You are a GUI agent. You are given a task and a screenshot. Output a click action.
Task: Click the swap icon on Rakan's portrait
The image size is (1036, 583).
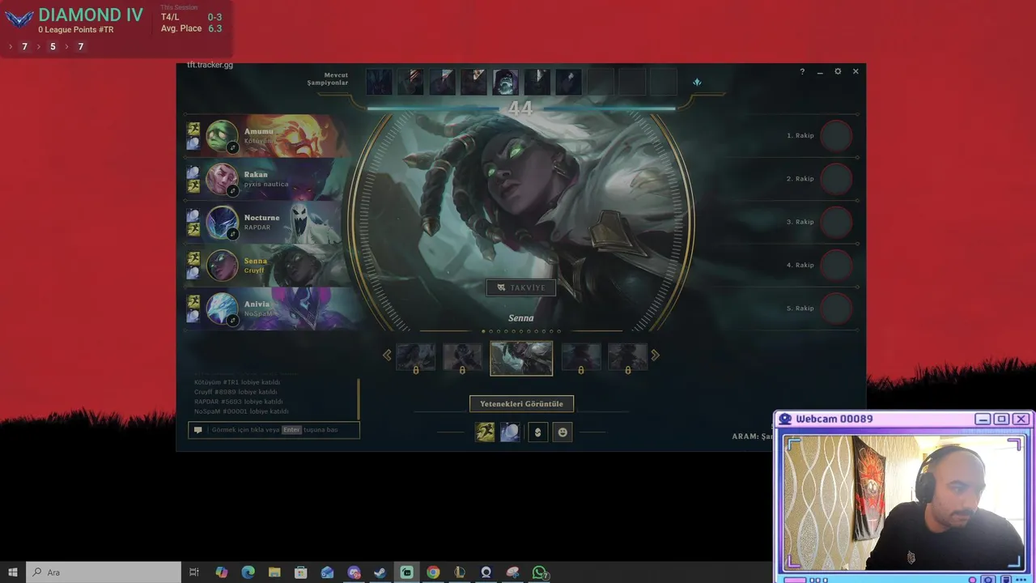click(232, 190)
